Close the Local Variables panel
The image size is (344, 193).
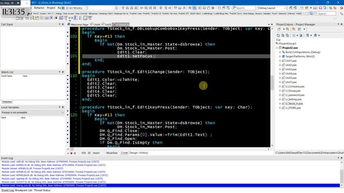(63, 107)
